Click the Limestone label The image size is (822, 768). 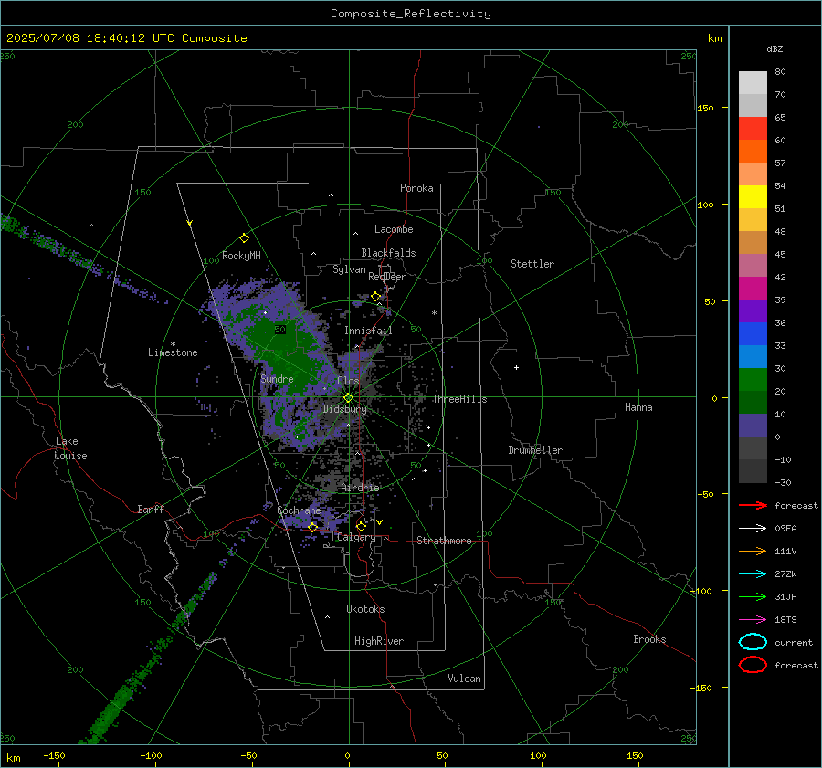tap(173, 352)
